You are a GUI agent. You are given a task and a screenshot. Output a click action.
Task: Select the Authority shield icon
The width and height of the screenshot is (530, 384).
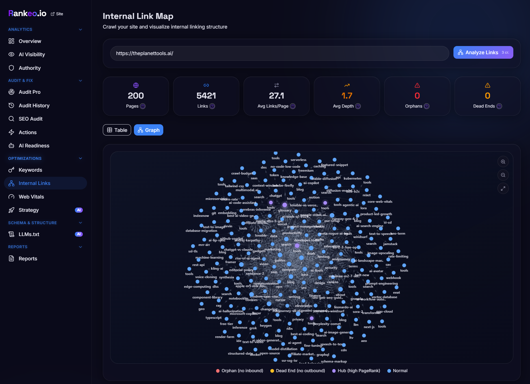[x=11, y=68]
